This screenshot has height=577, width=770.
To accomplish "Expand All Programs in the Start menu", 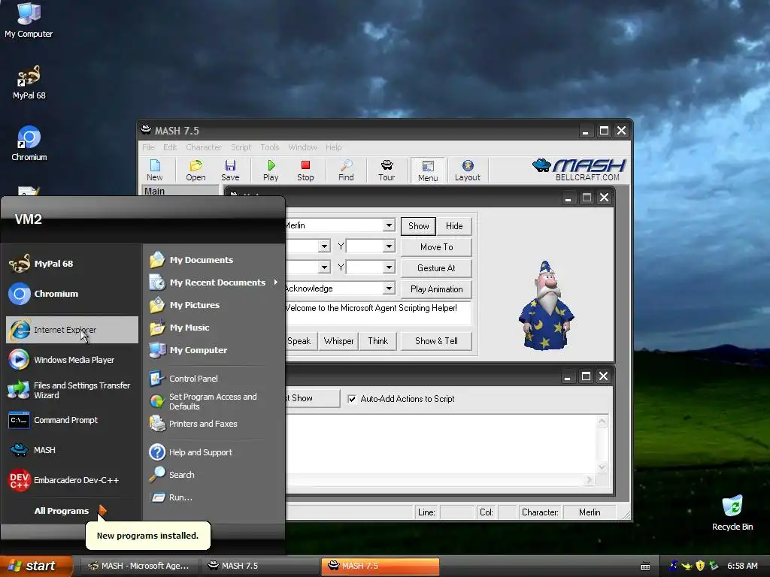I will pos(70,511).
